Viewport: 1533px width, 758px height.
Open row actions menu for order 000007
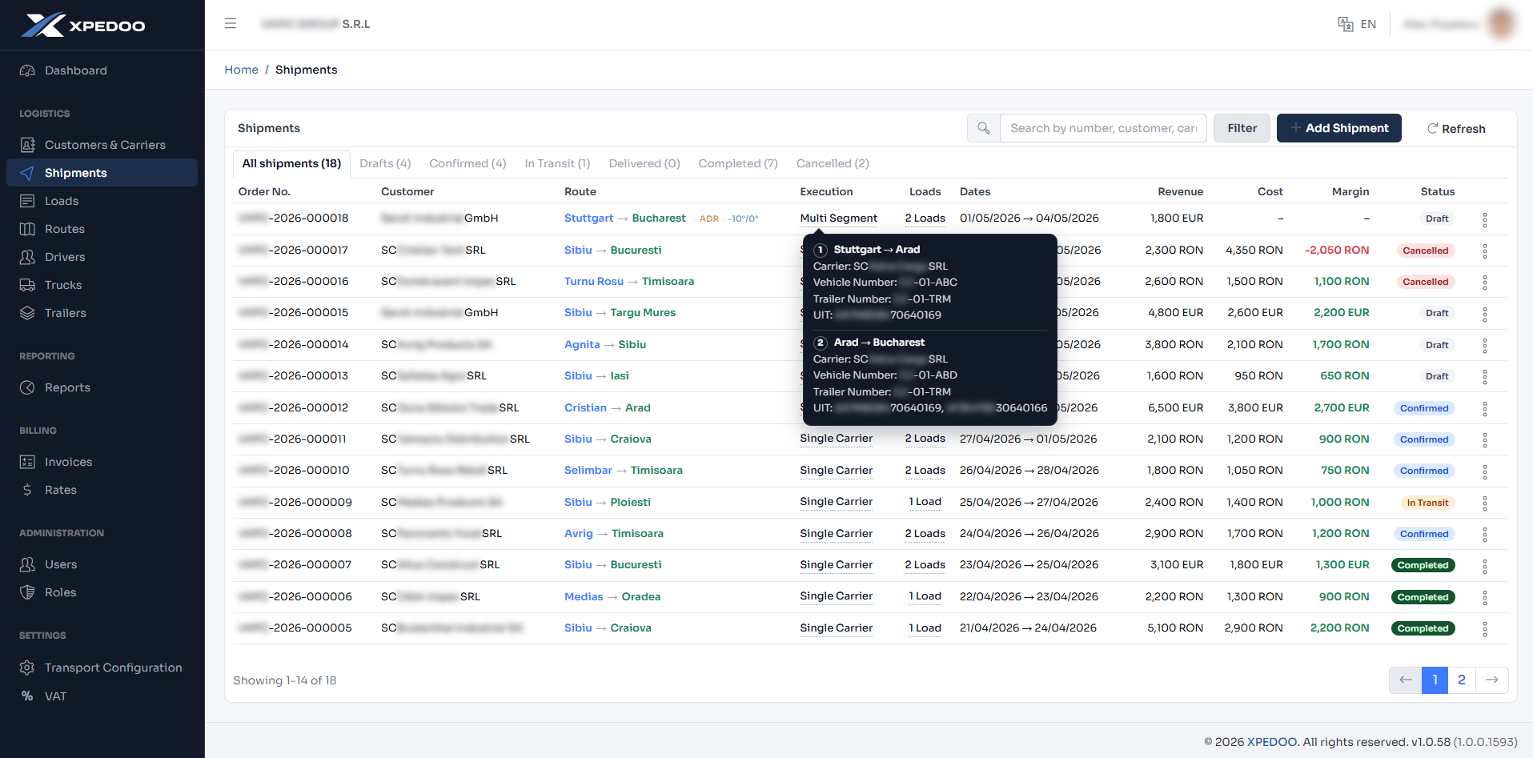[1485, 567]
